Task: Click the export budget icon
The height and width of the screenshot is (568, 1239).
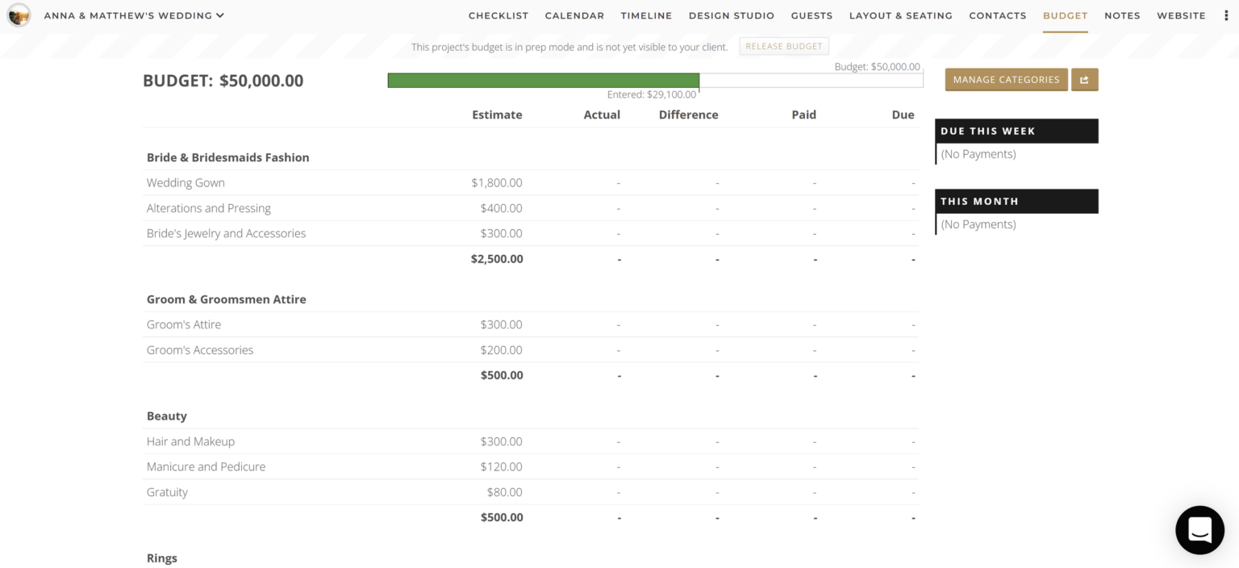Action: [x=1085, y=79]
